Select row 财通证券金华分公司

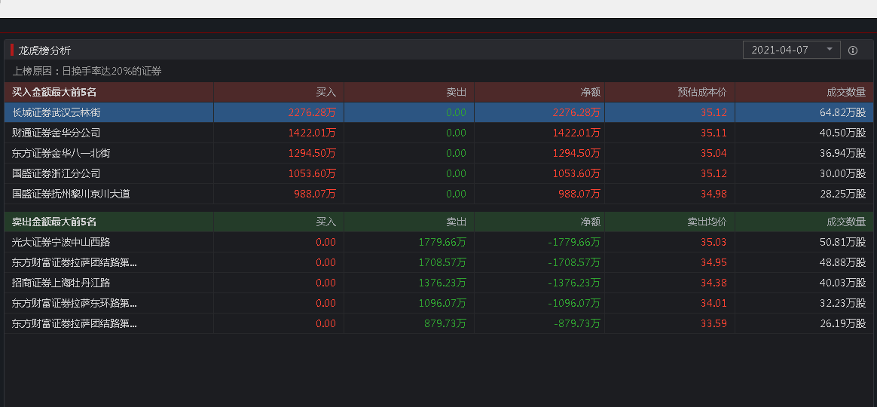438,133
